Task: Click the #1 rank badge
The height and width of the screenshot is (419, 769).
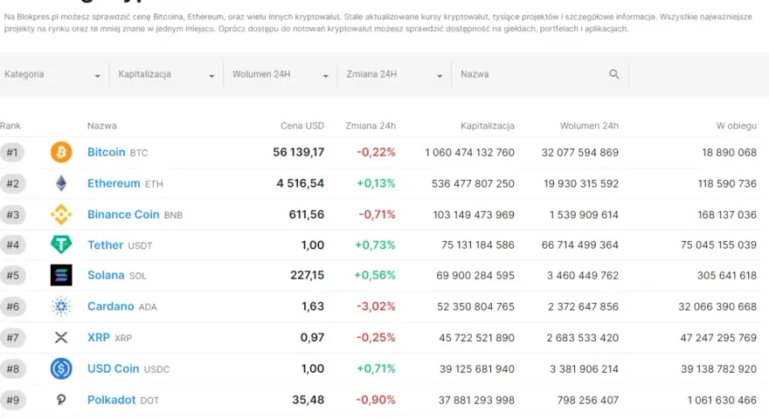Action: coord(13,153)
